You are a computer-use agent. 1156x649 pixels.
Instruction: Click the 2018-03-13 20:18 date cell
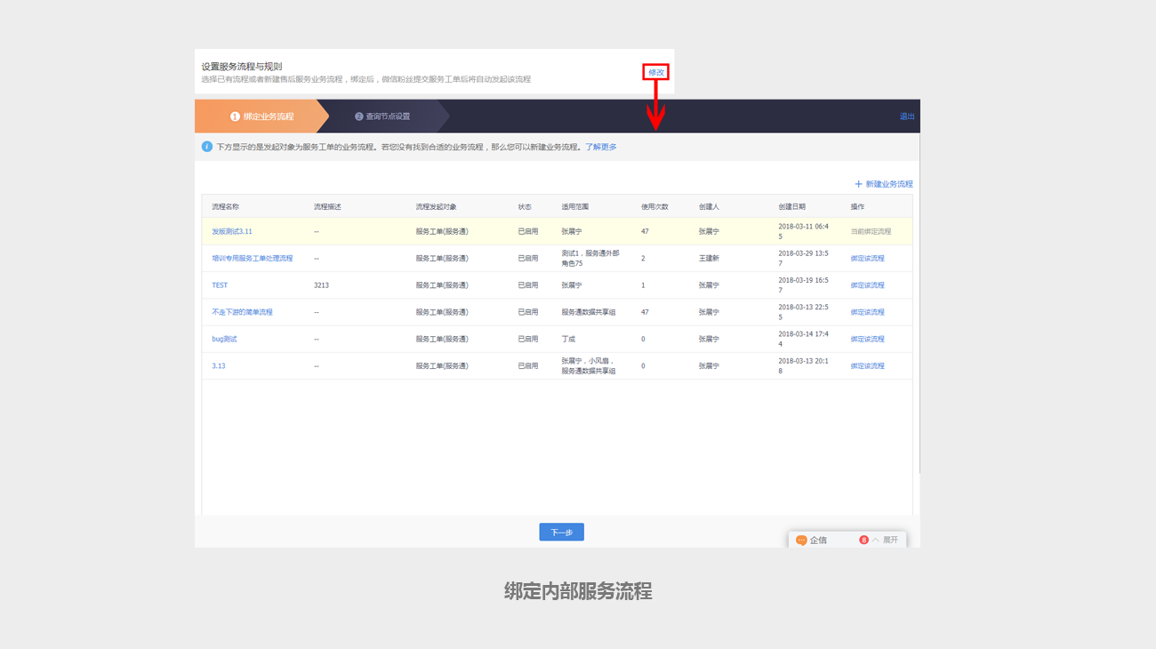tap(804, 366)
